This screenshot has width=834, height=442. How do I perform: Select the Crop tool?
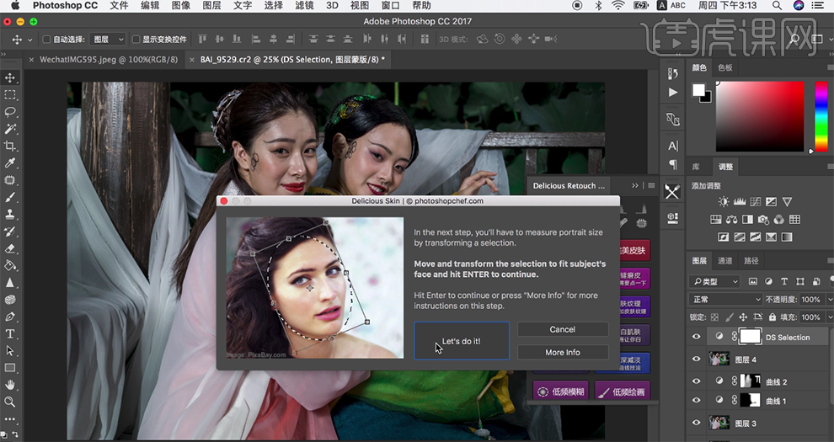point(10,146)
